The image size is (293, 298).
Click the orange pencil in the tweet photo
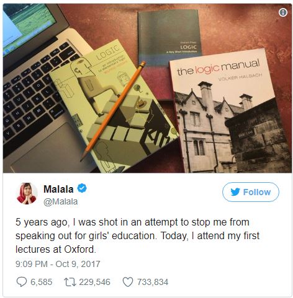113,111
